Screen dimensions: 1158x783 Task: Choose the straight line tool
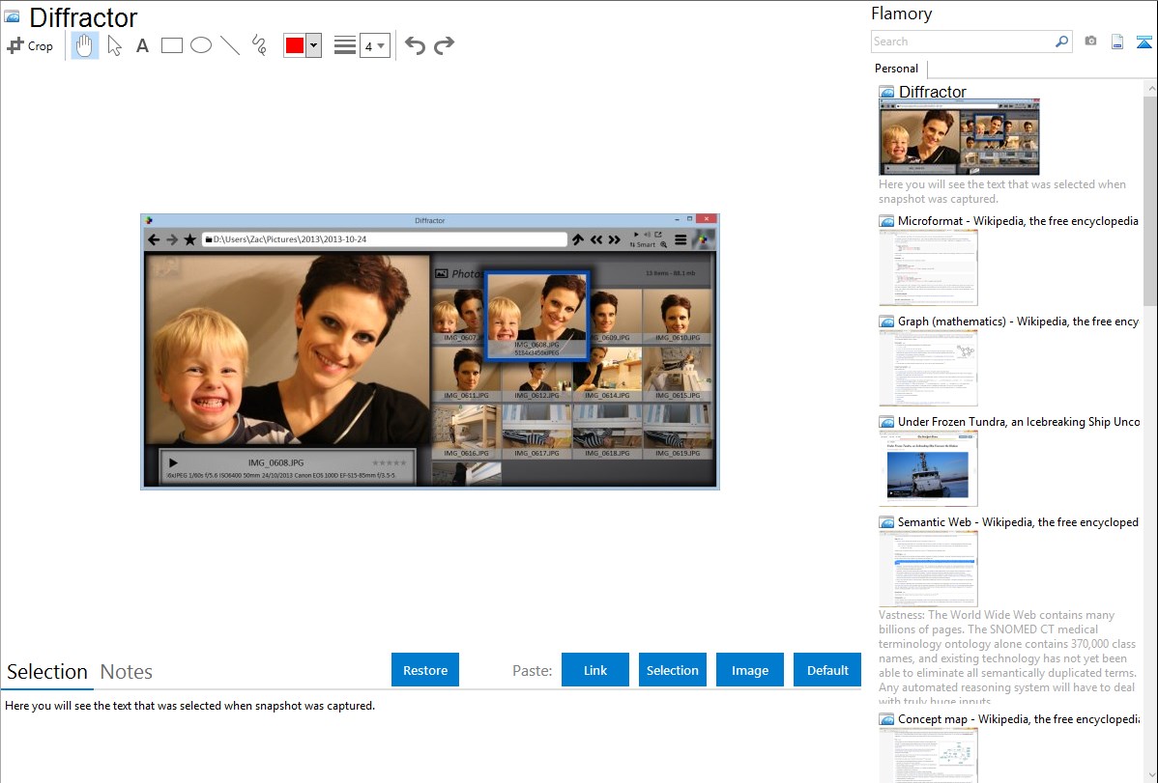click(230, 45)
